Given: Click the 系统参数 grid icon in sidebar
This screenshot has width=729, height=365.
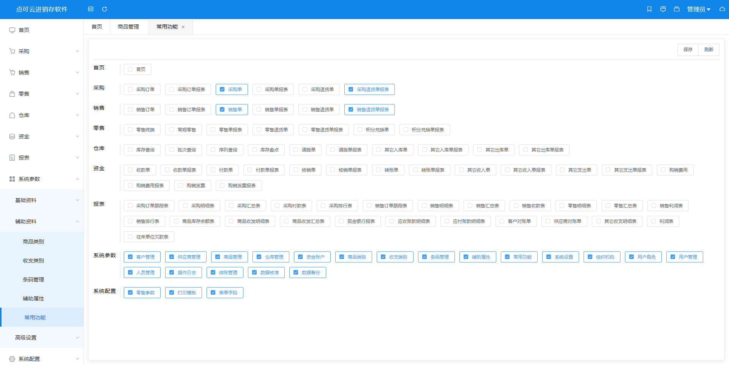Looking at the screenshot, I should pos(12,179).
